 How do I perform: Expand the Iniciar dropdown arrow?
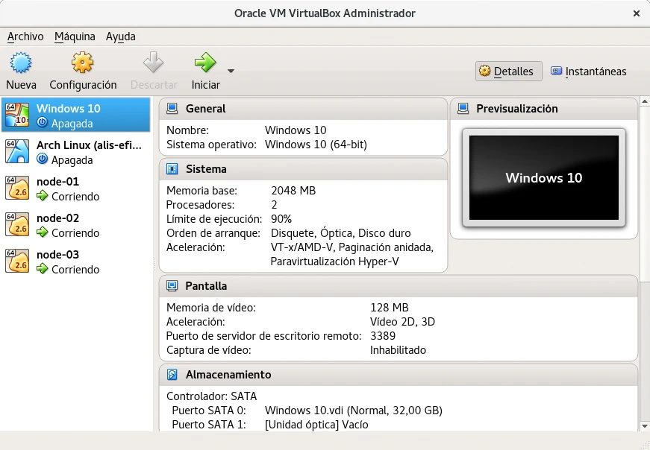[x=231, y=72]
